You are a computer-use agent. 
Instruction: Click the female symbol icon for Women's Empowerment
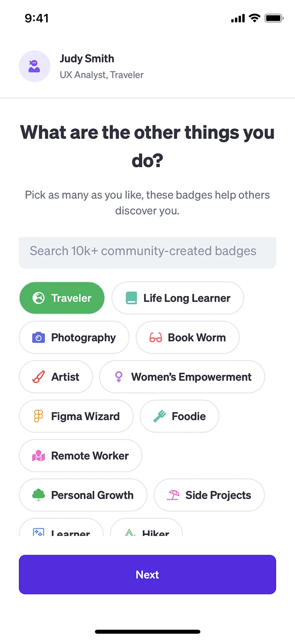click(x=119, y=377)
